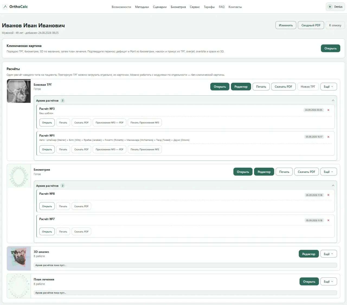Download the Сводный PDF
This screenshot has height=305, width=347.
[x=311, y=25]
